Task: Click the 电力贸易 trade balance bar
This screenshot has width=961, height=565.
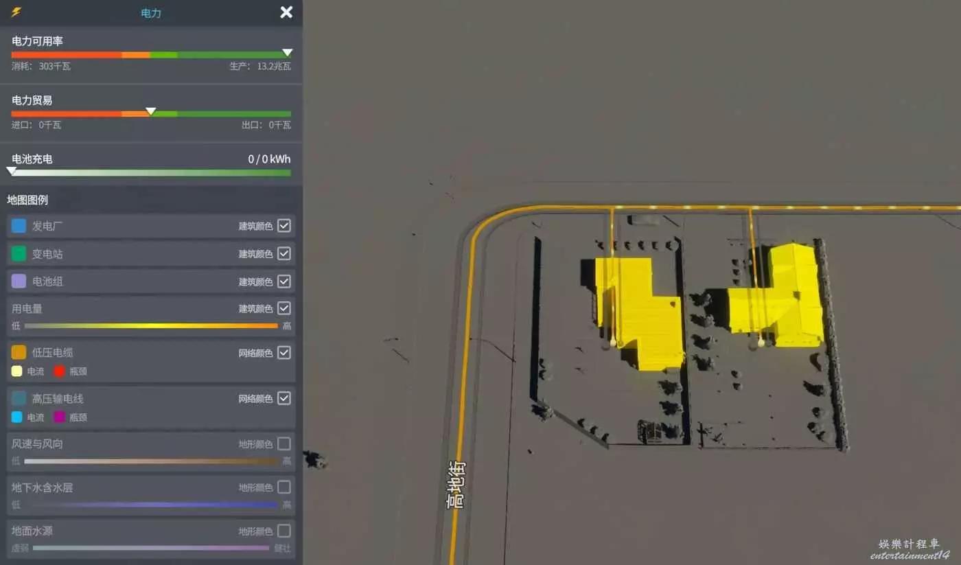Action: point(151,114)
